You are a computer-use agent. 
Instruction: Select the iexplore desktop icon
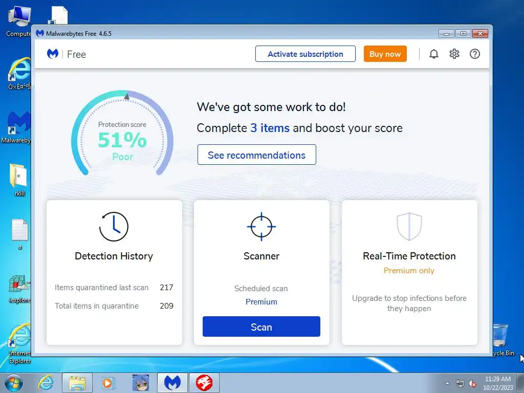(19, 289)
